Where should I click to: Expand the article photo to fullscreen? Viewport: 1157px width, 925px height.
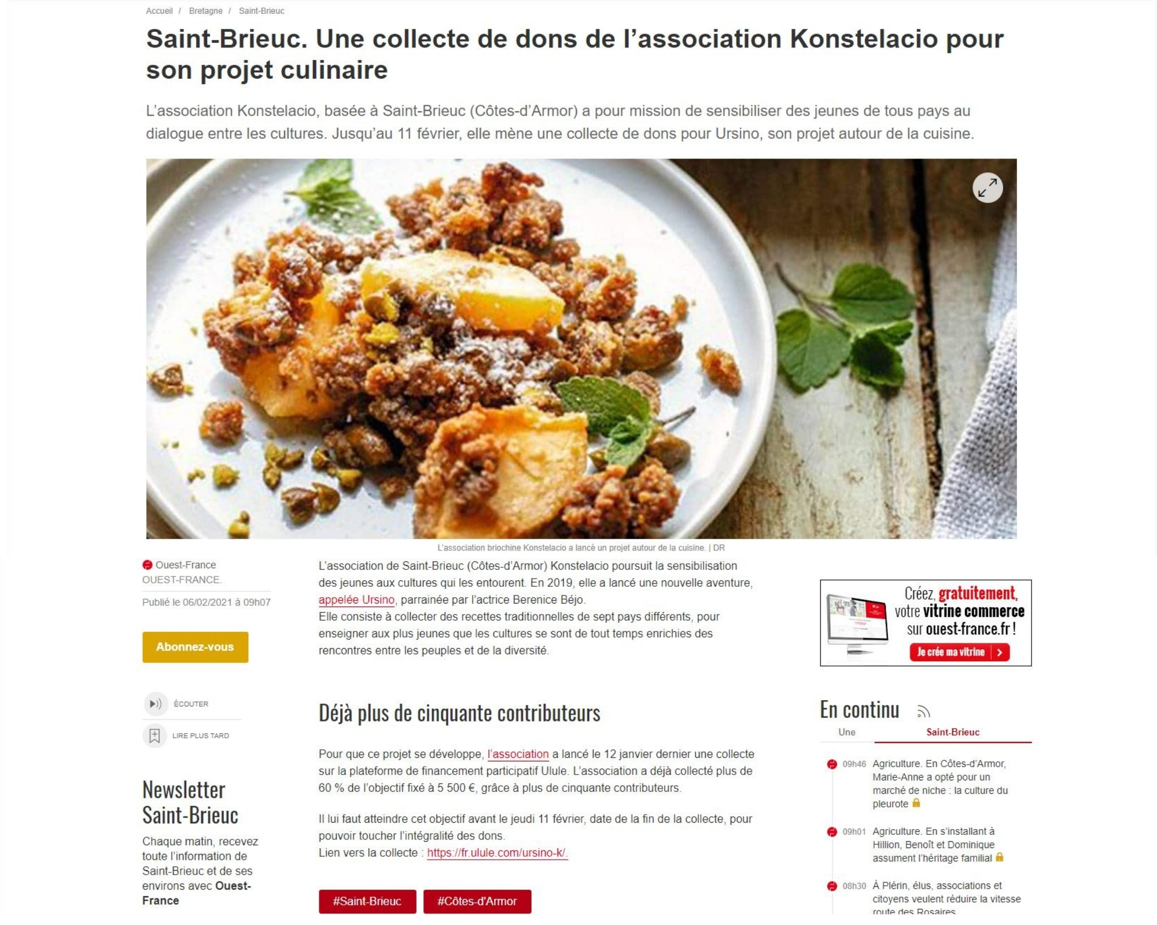(x=987, y=187)
